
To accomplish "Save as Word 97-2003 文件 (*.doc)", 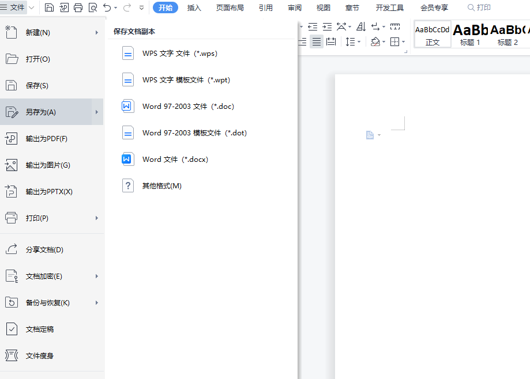I will tap(201, 107).
